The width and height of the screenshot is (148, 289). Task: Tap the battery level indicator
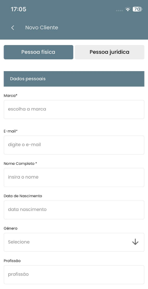pyautogui.click(x=137, y=9)
